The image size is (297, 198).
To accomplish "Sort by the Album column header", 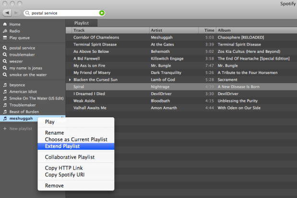I will coord(257,30).
